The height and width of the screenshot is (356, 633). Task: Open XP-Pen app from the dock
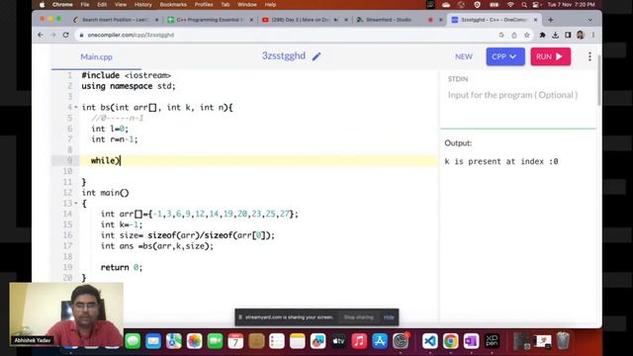(x=492, y=341)
